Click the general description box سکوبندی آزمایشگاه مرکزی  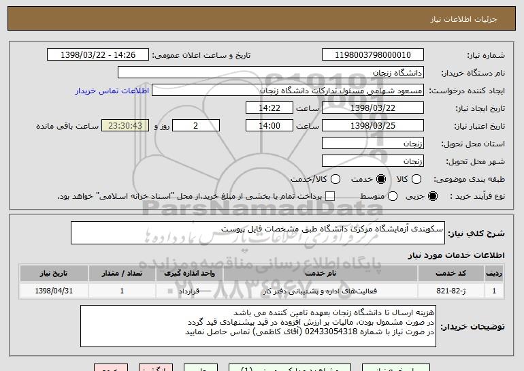[258, 233]
